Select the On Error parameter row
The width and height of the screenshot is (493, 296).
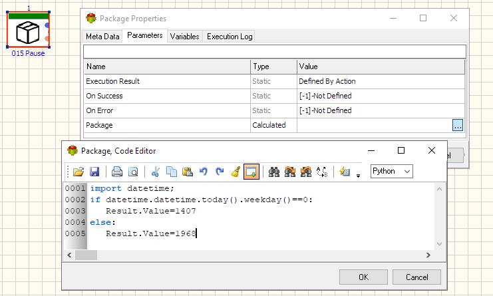click(274, 110)
